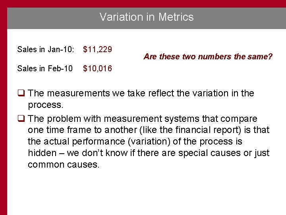Click the gray title header bar
Viewport: 286px width, 215px height.
147,18
